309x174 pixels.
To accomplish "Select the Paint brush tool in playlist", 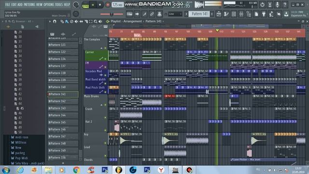I will tap(67, 21).
